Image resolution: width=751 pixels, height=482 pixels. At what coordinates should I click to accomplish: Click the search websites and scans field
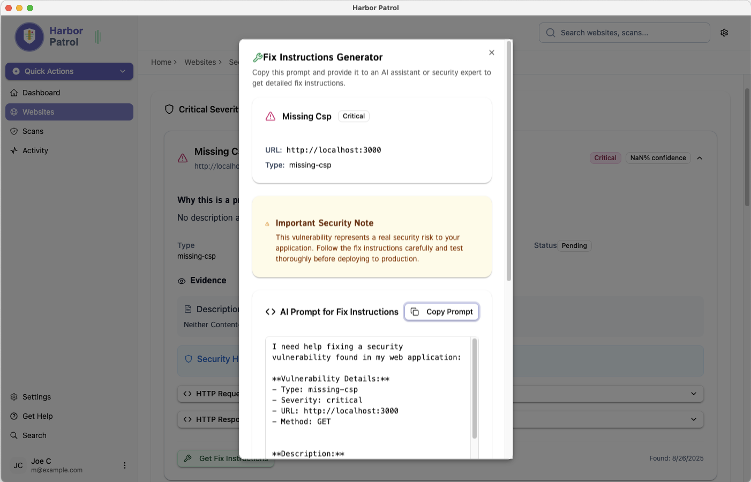coord(624,33)
